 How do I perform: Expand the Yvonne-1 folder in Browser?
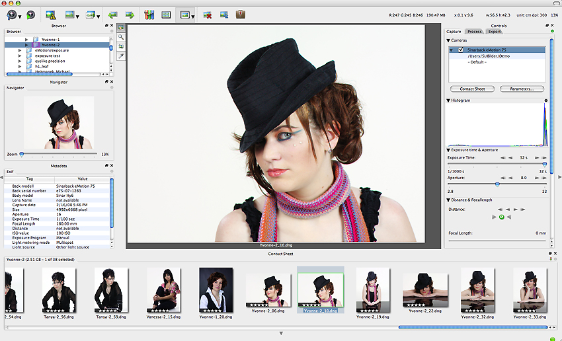point(27,40)
